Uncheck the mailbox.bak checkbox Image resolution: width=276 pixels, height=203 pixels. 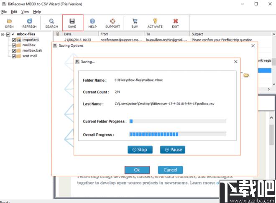14,51
